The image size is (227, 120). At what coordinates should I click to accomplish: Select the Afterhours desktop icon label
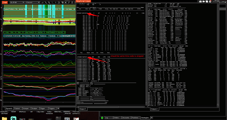click(22, 112)
